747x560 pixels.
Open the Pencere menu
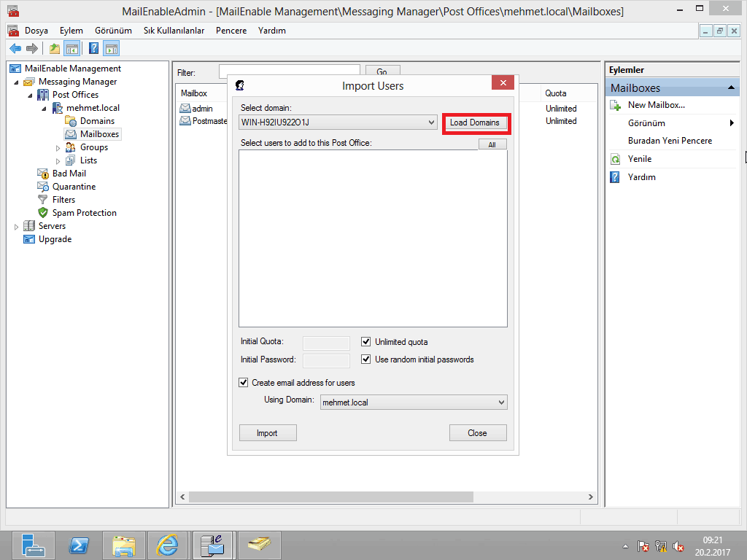pos(231,31)
